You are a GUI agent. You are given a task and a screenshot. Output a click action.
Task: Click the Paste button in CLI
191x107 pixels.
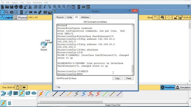[x=129, y=78]
